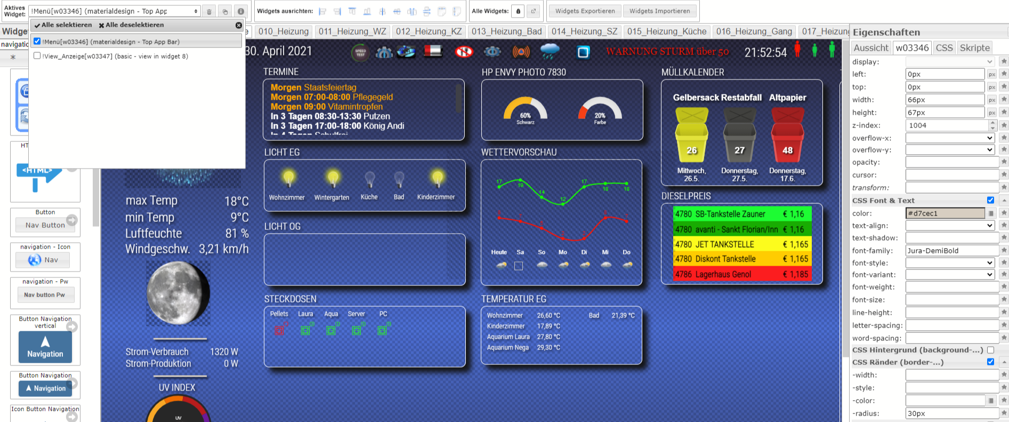Open the 012_Heizung_KZ view tab
The image size is (1009, 422).
coord(429,31)
